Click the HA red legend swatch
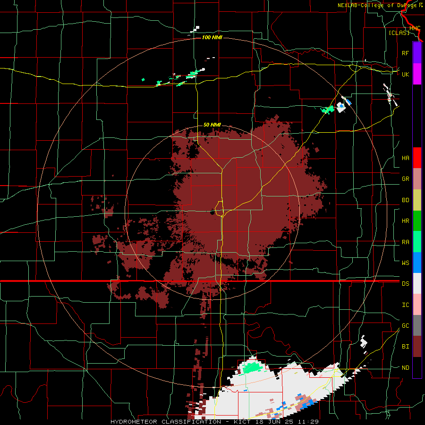Image resolution: width=425 pixels, height=425 pixels. click(x=417, y=158)
